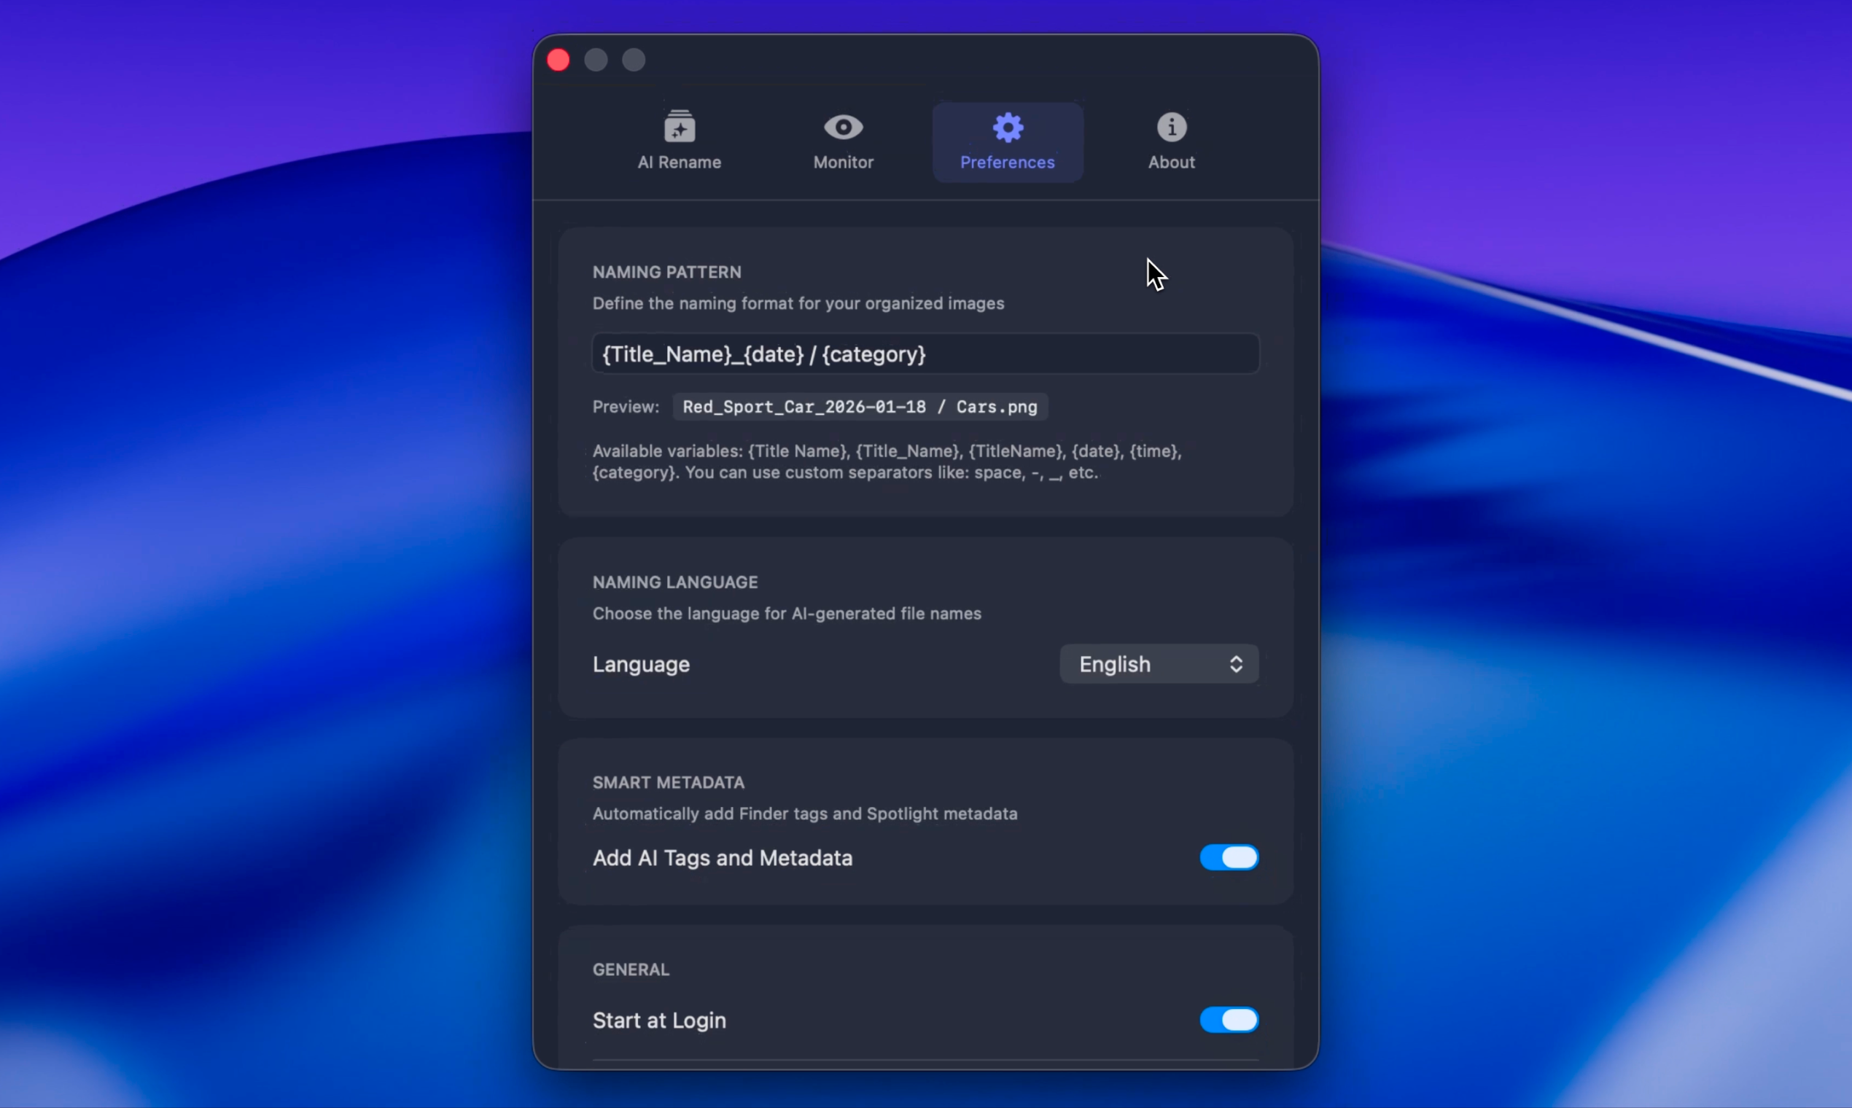Image resolution: width=1852 pixels, height=1108 pixels.
Task: Open the About tab label
Action: (x=1171, y=162)
